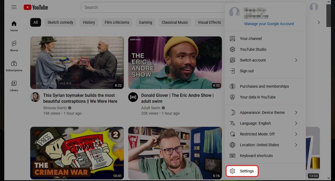
Task: Click the YouTube logo
Action: (x=36, y=7)
